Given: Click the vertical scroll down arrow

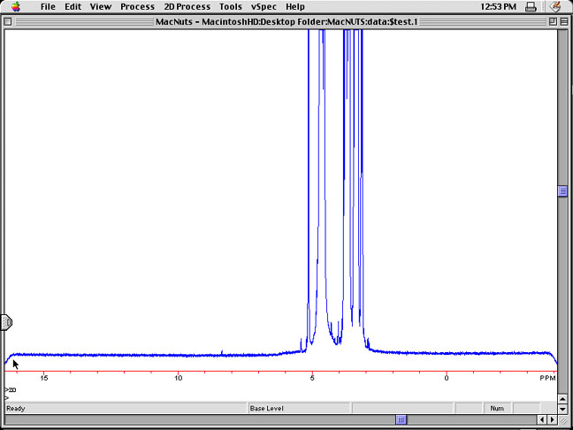Looking at the screenshot, I should (x=562, y=409).
